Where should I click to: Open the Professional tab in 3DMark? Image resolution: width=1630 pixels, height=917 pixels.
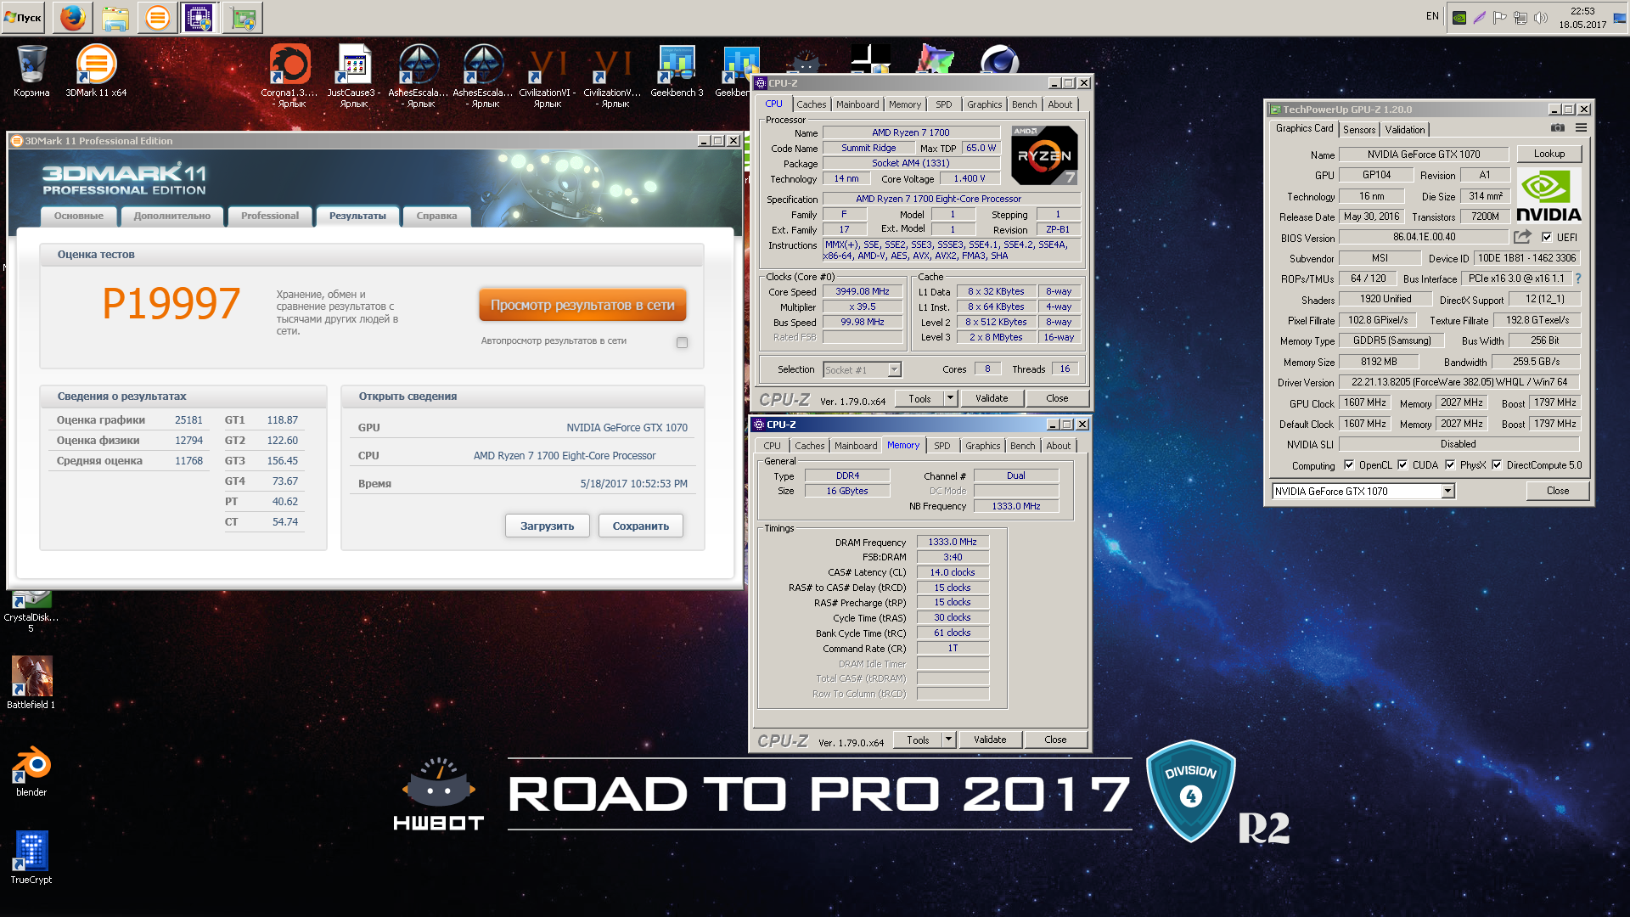tap(270, 216)
